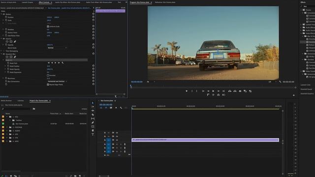315x177 pixels.
Task: Export frame camera button
Action: (240, 91)
